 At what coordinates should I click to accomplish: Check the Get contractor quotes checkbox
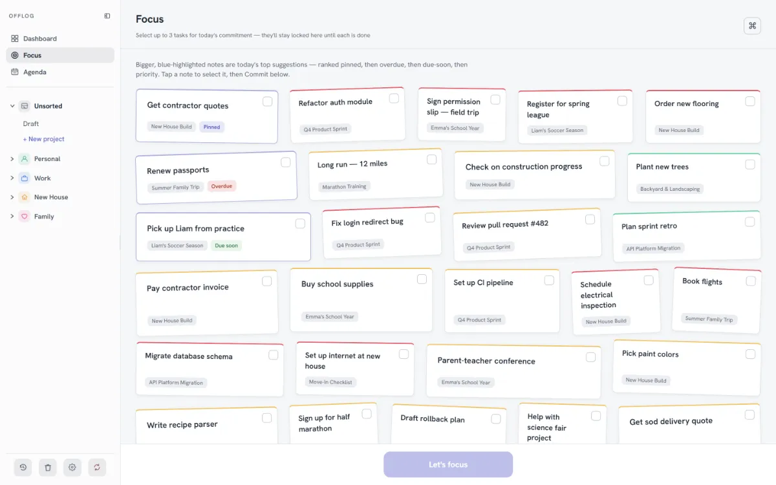click(267, 102)
